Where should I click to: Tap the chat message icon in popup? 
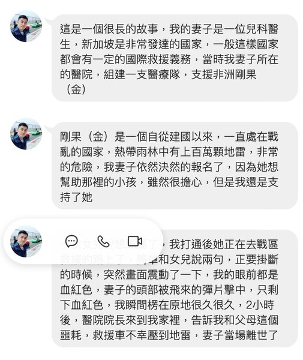click(71, 241)
